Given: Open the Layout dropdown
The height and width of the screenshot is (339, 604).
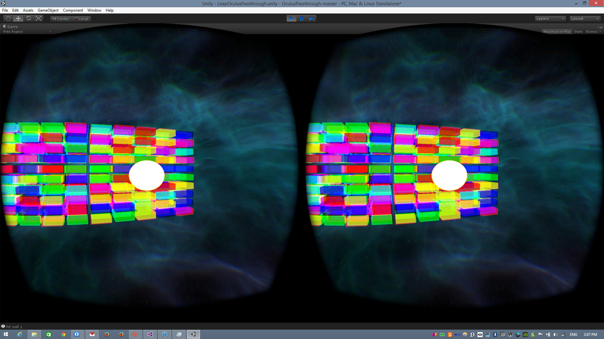Looking at the screenshot, I should pos(584,19).
